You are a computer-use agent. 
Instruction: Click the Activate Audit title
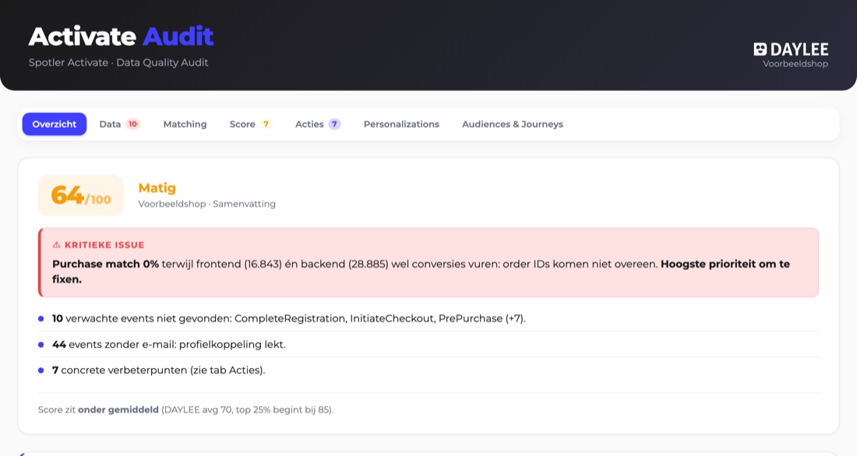click(x=121, y=36)
